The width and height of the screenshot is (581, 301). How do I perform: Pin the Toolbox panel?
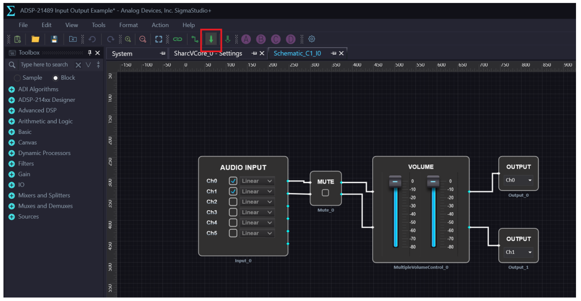pyautogui.click(x=89, y=53)
